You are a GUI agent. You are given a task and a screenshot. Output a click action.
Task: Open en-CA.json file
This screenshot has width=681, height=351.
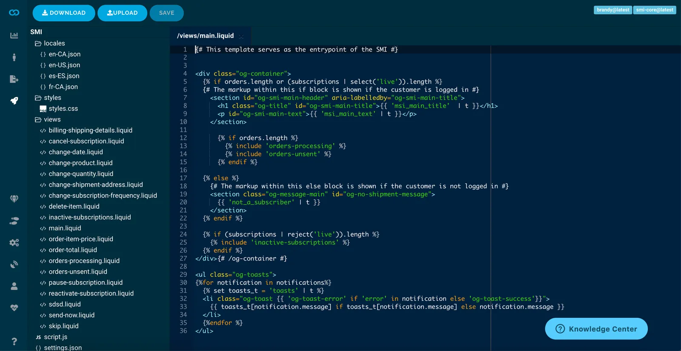click(x=60, y=54)
